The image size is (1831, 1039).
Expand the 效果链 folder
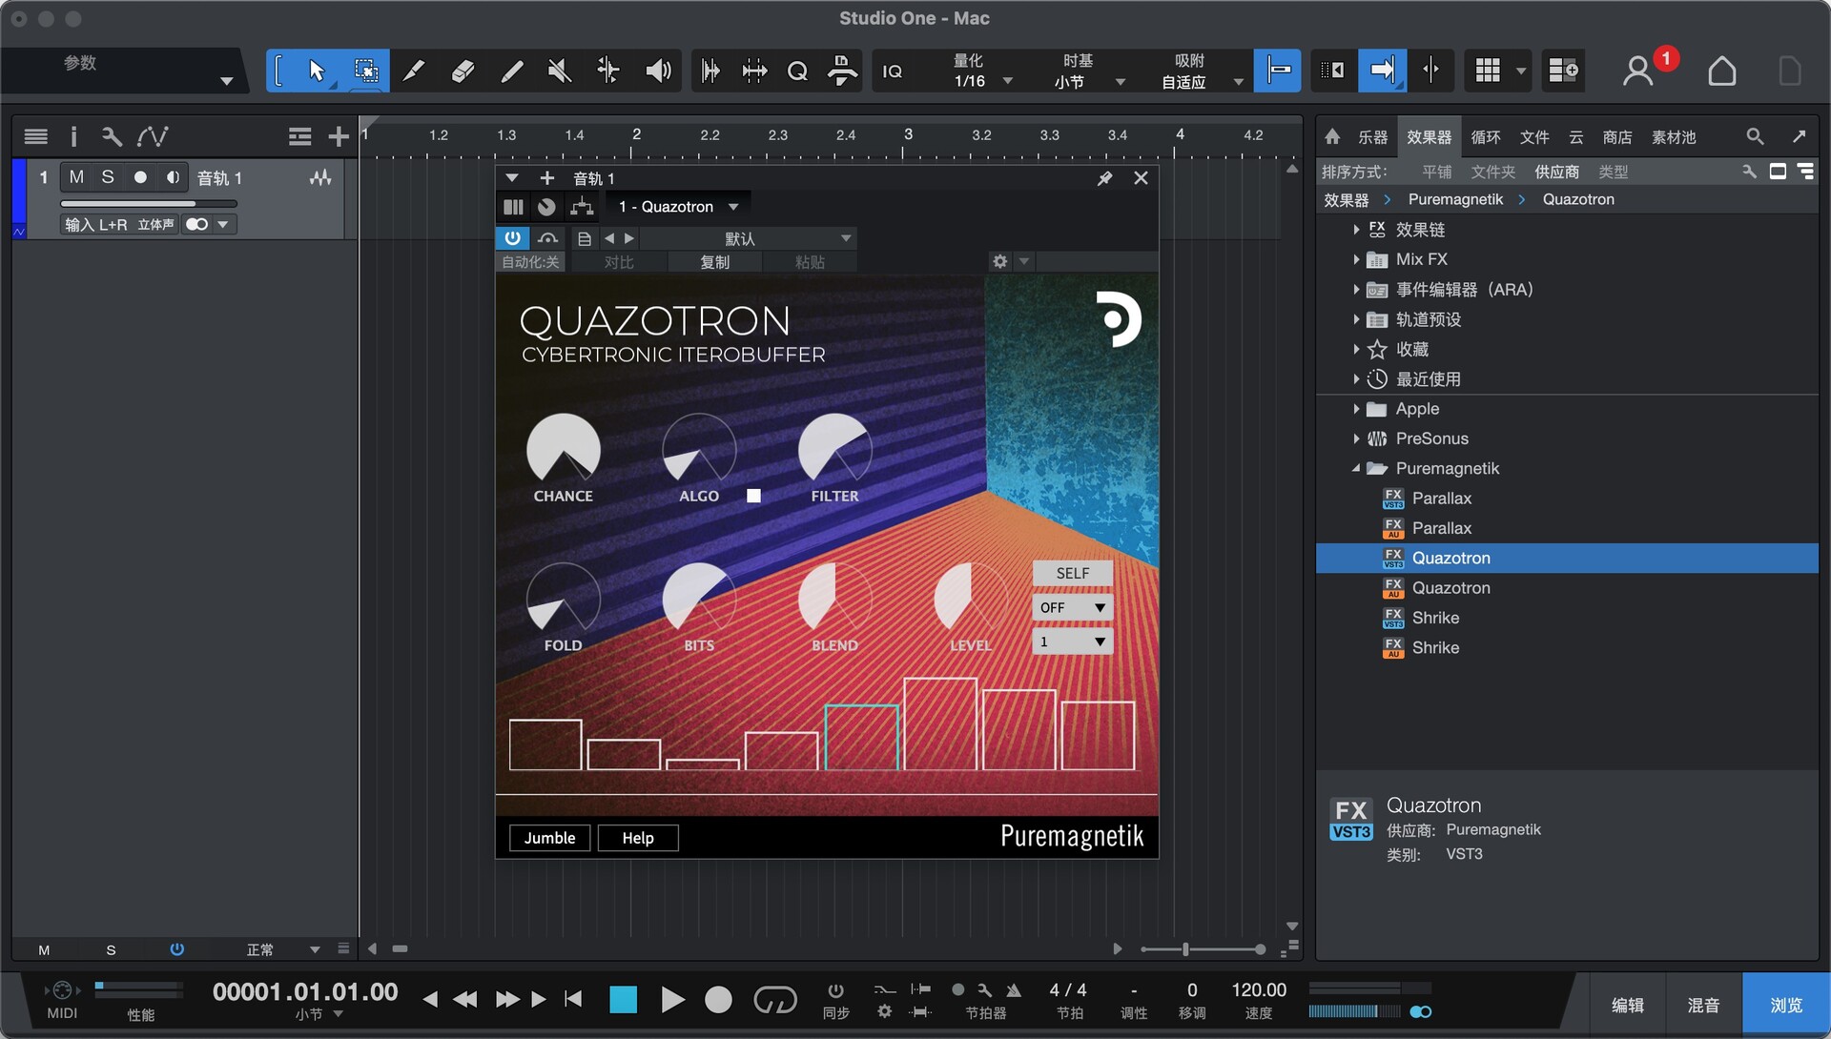1356,230
